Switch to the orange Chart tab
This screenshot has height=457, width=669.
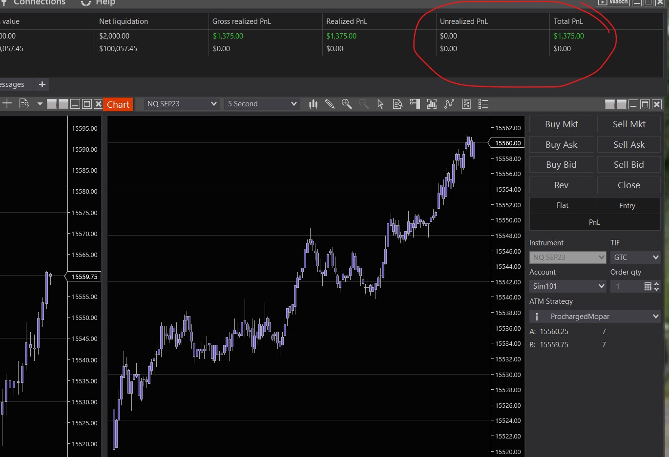point(118,104)
